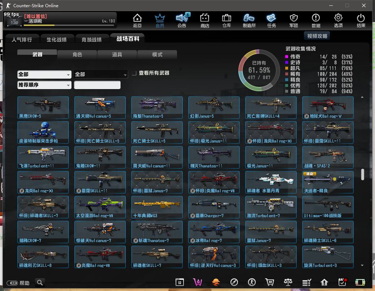Open the checklist icon in bottom bar
Screen dimensions: 375x291
306,282
